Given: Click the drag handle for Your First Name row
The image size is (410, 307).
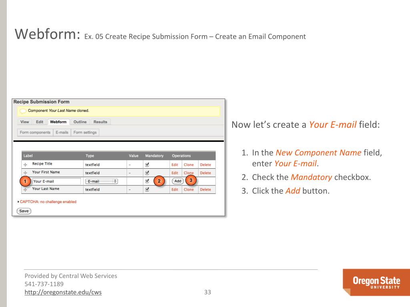Looking at the screenshot, I should [x=25, y=173].
